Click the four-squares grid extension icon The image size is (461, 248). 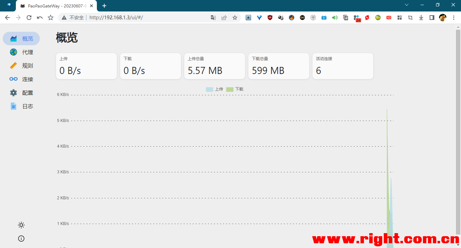[x=400, y=18]
